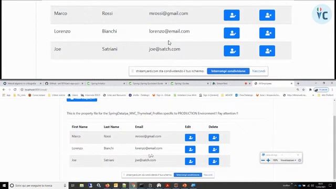Click Lorenzo's edit icon in the magnified top view
336x189 pixels.
232,33
